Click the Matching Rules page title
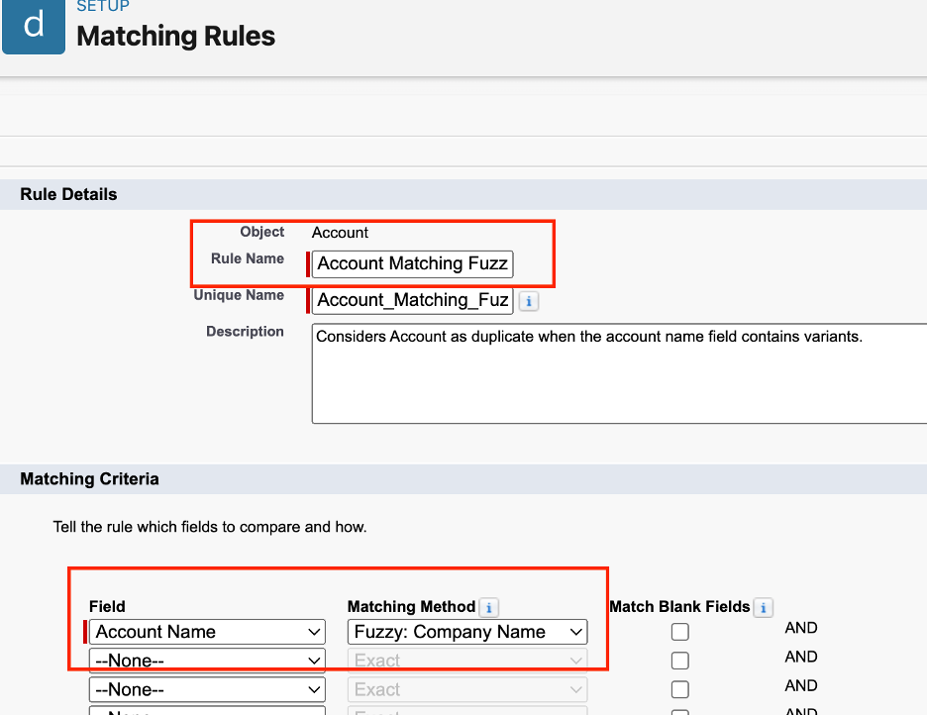927x715 pixels. coord(175,37)
